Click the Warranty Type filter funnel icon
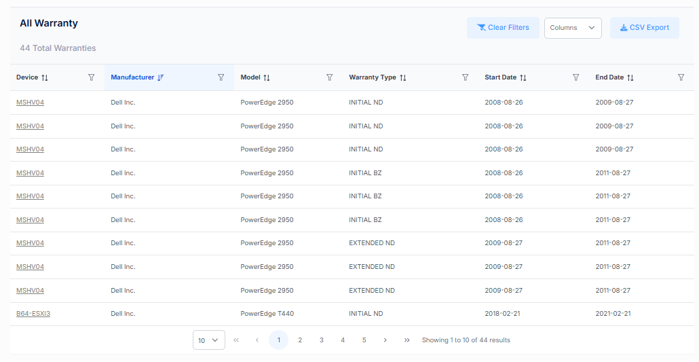The height and width of the screenshot is (362, 699). (x=466, y=77)
